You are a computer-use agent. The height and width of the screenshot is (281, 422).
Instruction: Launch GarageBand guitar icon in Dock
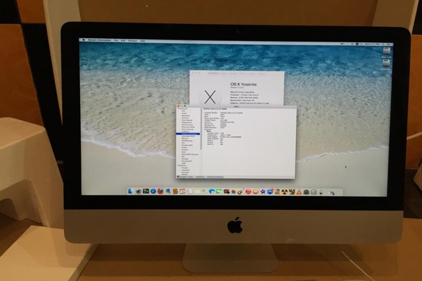coord(240,192)
